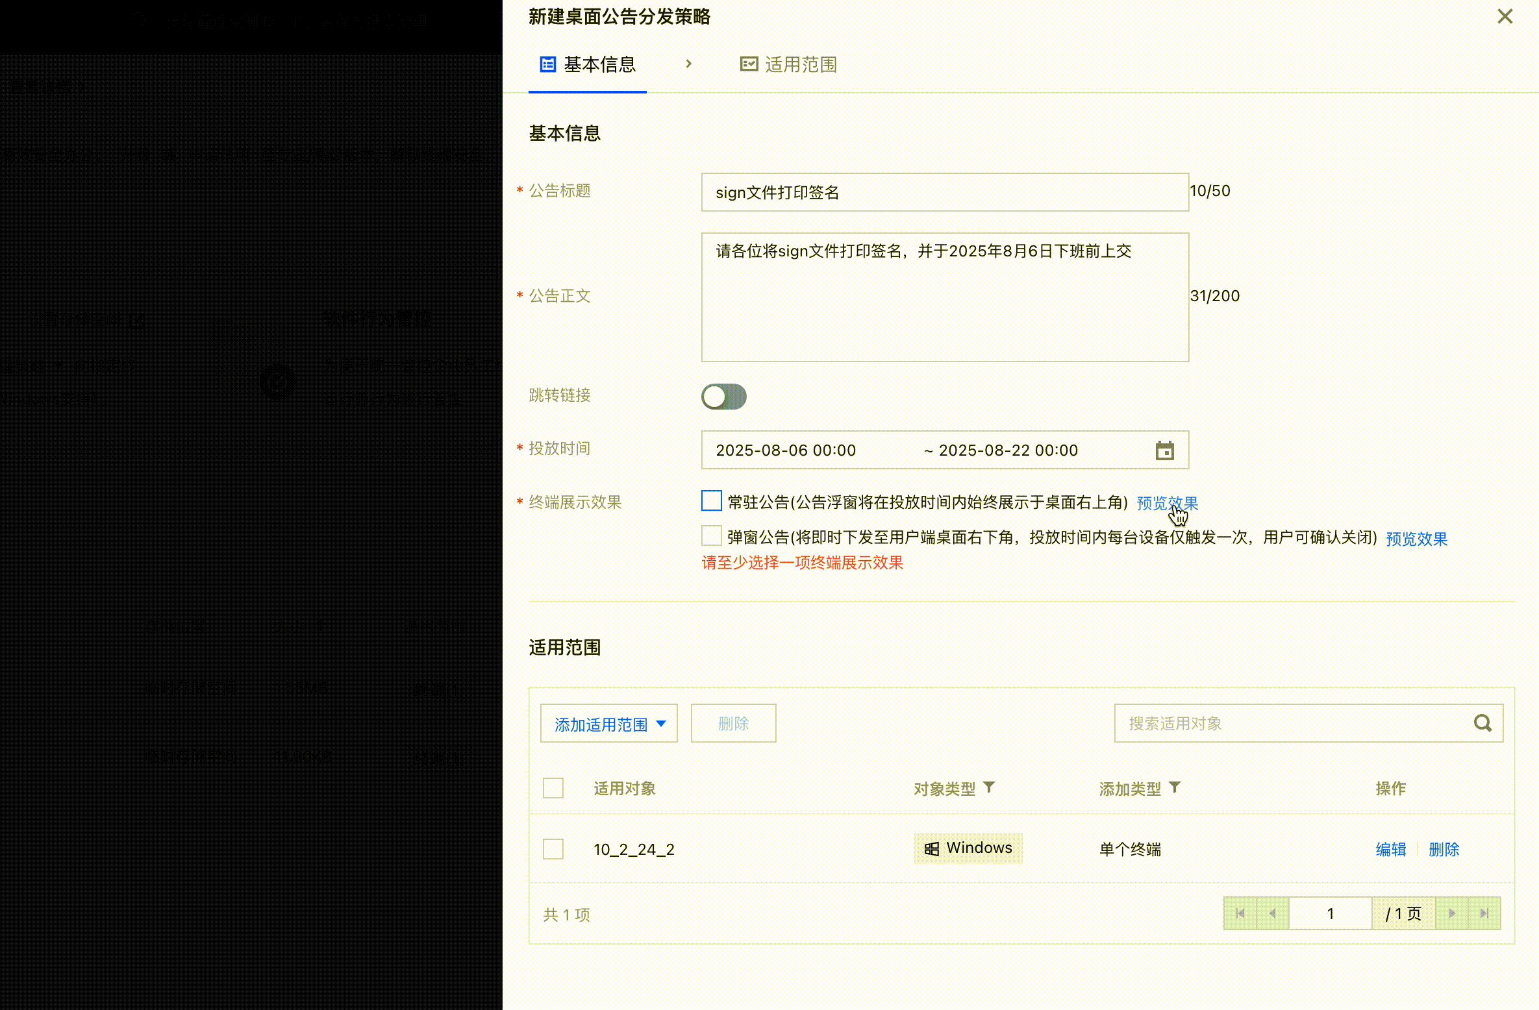This screenshot has width=1539, height=1010.
Task: Jump to last page arrow
Action: pyautogui.click(x=1484, y=913)
